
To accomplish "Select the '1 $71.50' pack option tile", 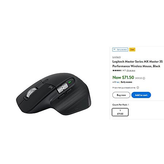I will coord(120,112).
